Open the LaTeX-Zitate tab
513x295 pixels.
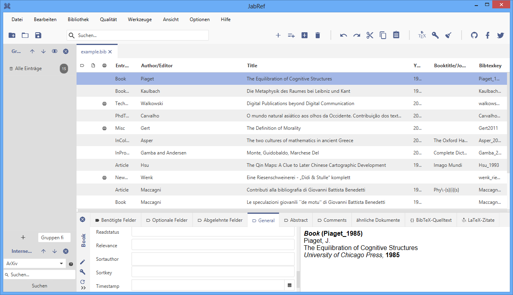point(478,220)
